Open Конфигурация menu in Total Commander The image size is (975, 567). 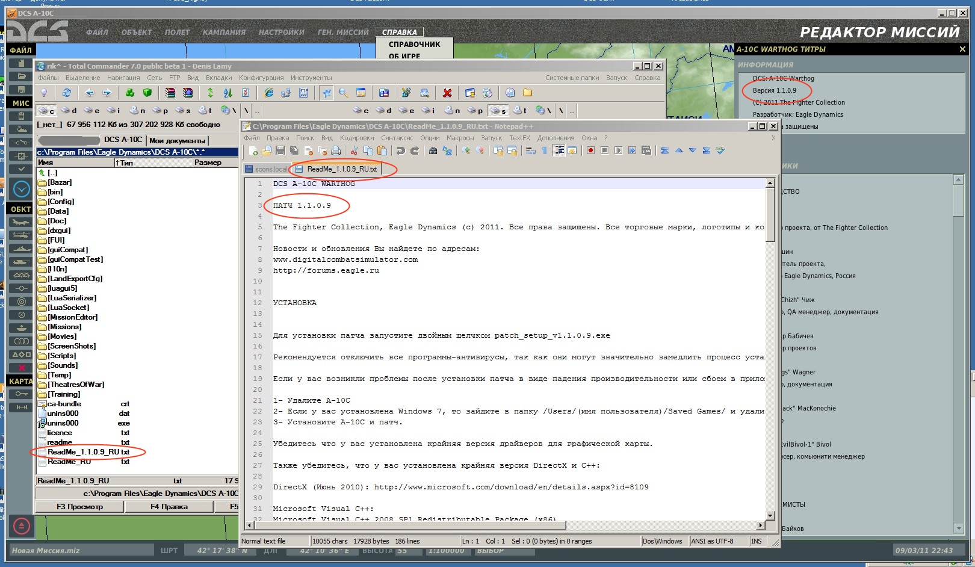[x=261, y=78]
